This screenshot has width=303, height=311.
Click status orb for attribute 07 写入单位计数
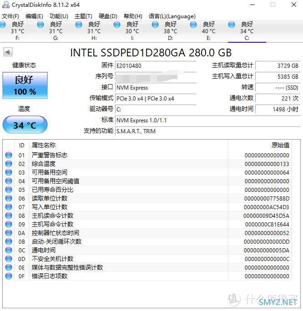[9, 207]
